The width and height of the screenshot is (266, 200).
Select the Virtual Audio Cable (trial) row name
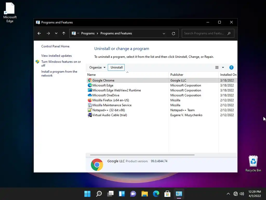[110, 115]
